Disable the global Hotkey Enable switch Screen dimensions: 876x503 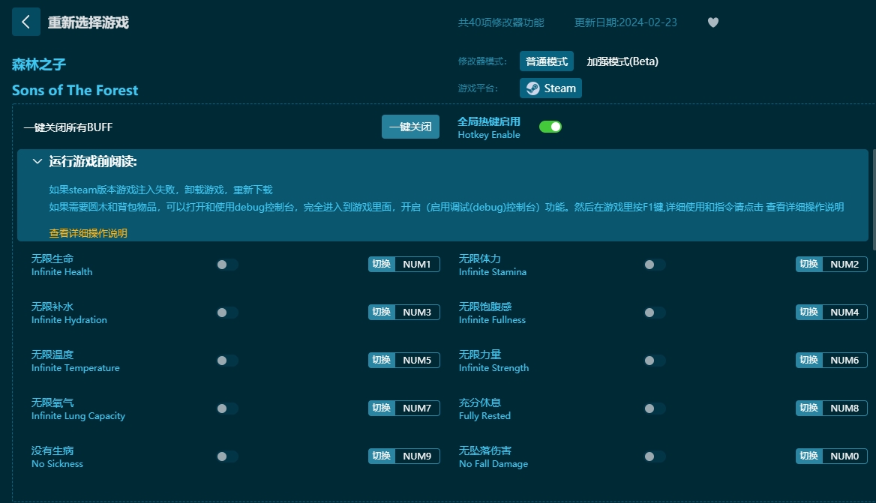550,127
